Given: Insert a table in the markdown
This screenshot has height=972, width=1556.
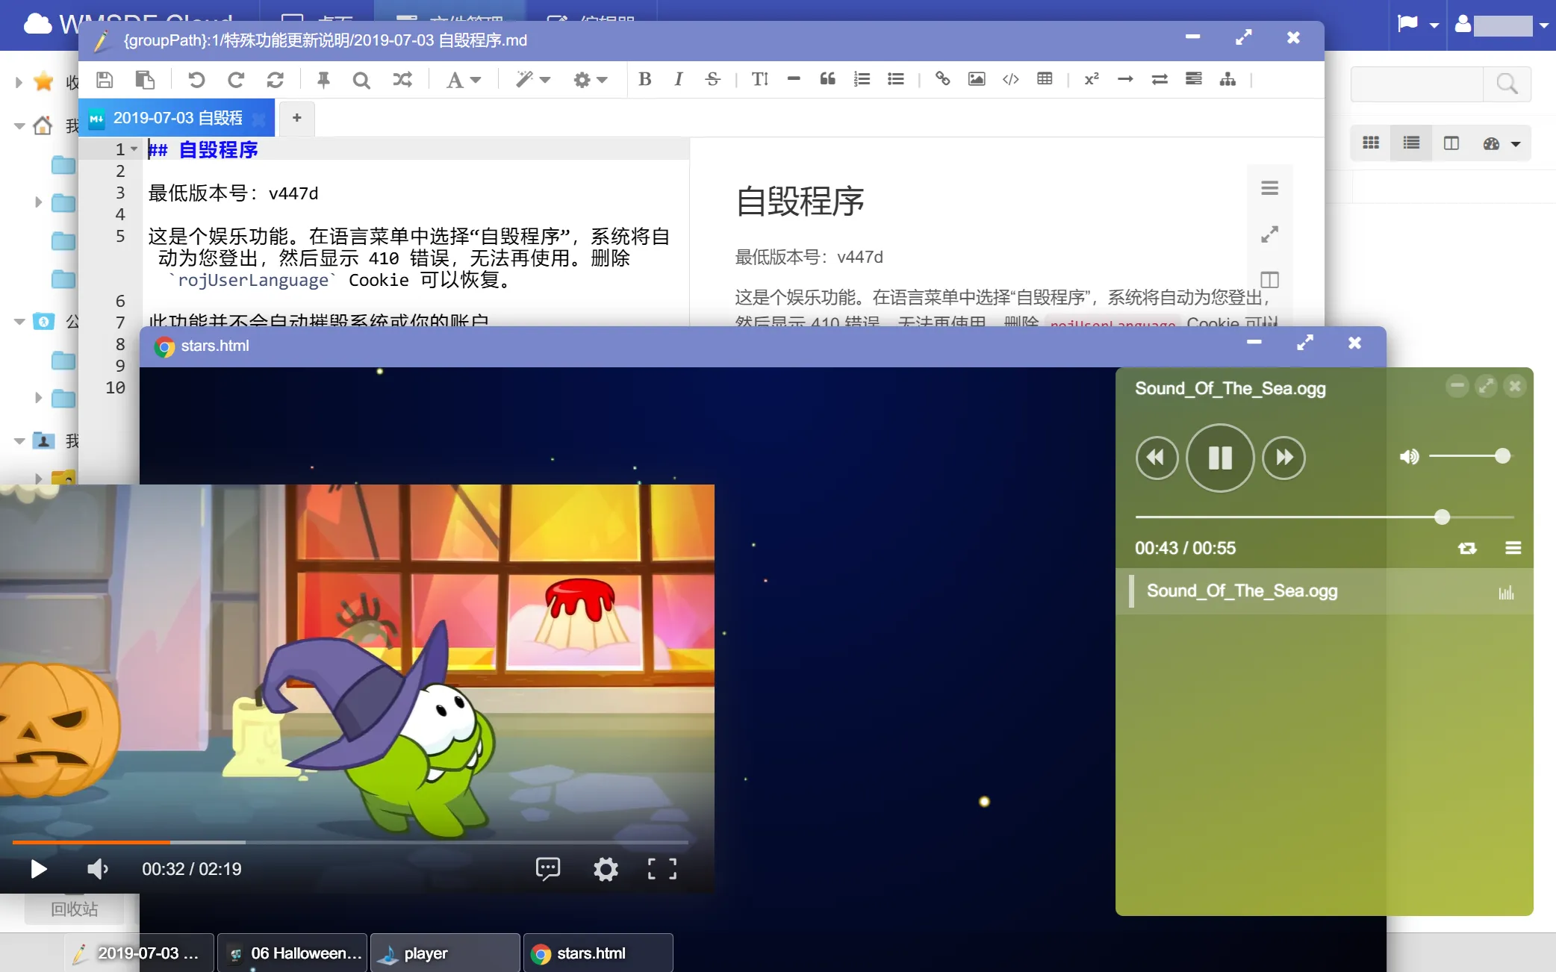Looking at the screenshot, I should point(1045,79).
